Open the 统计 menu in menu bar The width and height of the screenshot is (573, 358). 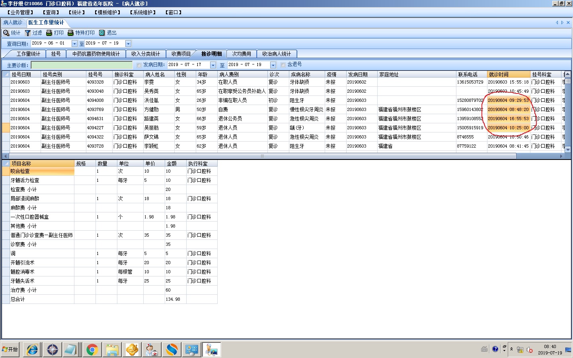(x=77, y=12)
